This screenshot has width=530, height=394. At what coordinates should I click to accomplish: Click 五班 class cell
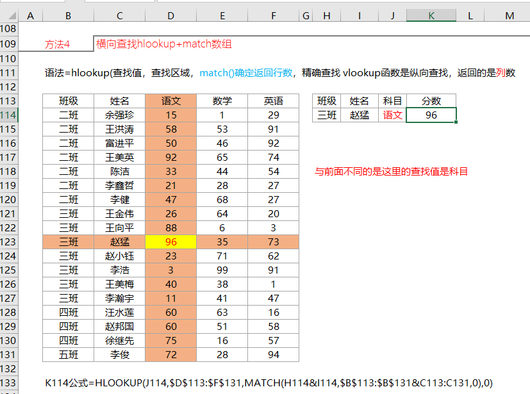tap(69, 355)
